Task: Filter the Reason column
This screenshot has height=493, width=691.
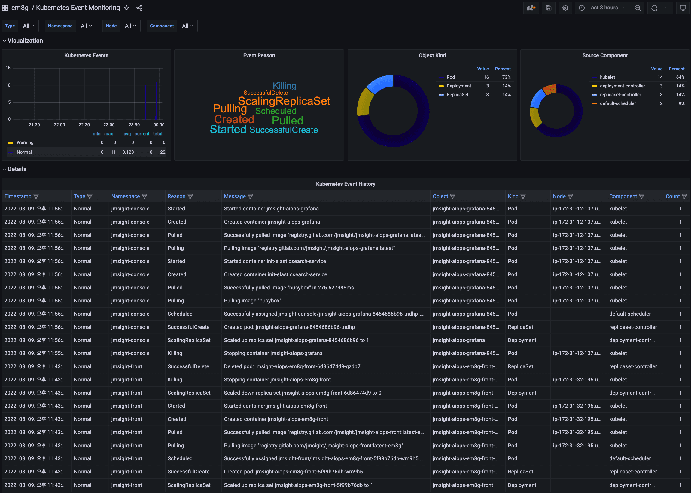Action: coord(190,196)
